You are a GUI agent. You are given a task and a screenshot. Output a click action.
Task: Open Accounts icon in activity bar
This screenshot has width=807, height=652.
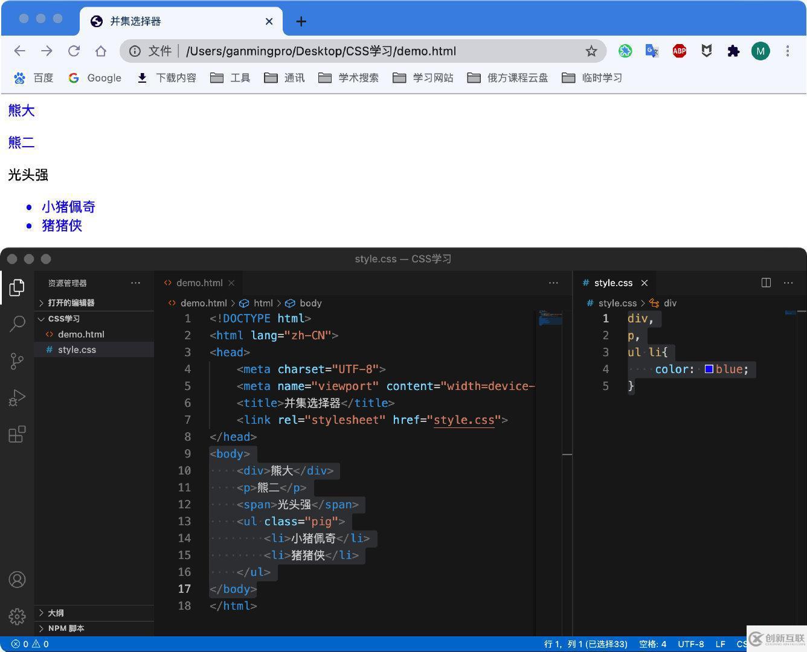pyautogui.click(x=17, y=580)
